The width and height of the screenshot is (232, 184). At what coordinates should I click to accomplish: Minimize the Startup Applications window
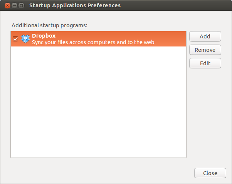pos(14,6)
